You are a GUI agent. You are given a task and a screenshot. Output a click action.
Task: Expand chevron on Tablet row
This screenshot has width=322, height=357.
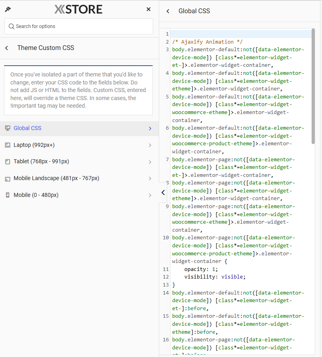click(150, 162)
